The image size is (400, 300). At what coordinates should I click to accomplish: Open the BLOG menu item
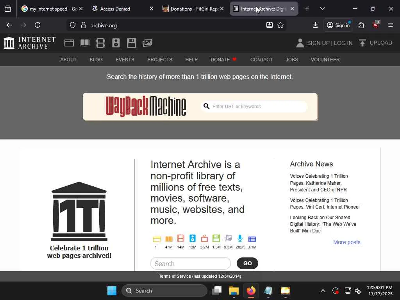coord(96,59)
